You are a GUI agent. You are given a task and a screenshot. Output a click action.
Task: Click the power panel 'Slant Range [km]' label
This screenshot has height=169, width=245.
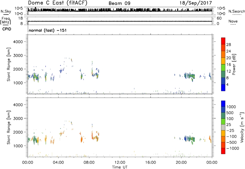pos(9,64)
